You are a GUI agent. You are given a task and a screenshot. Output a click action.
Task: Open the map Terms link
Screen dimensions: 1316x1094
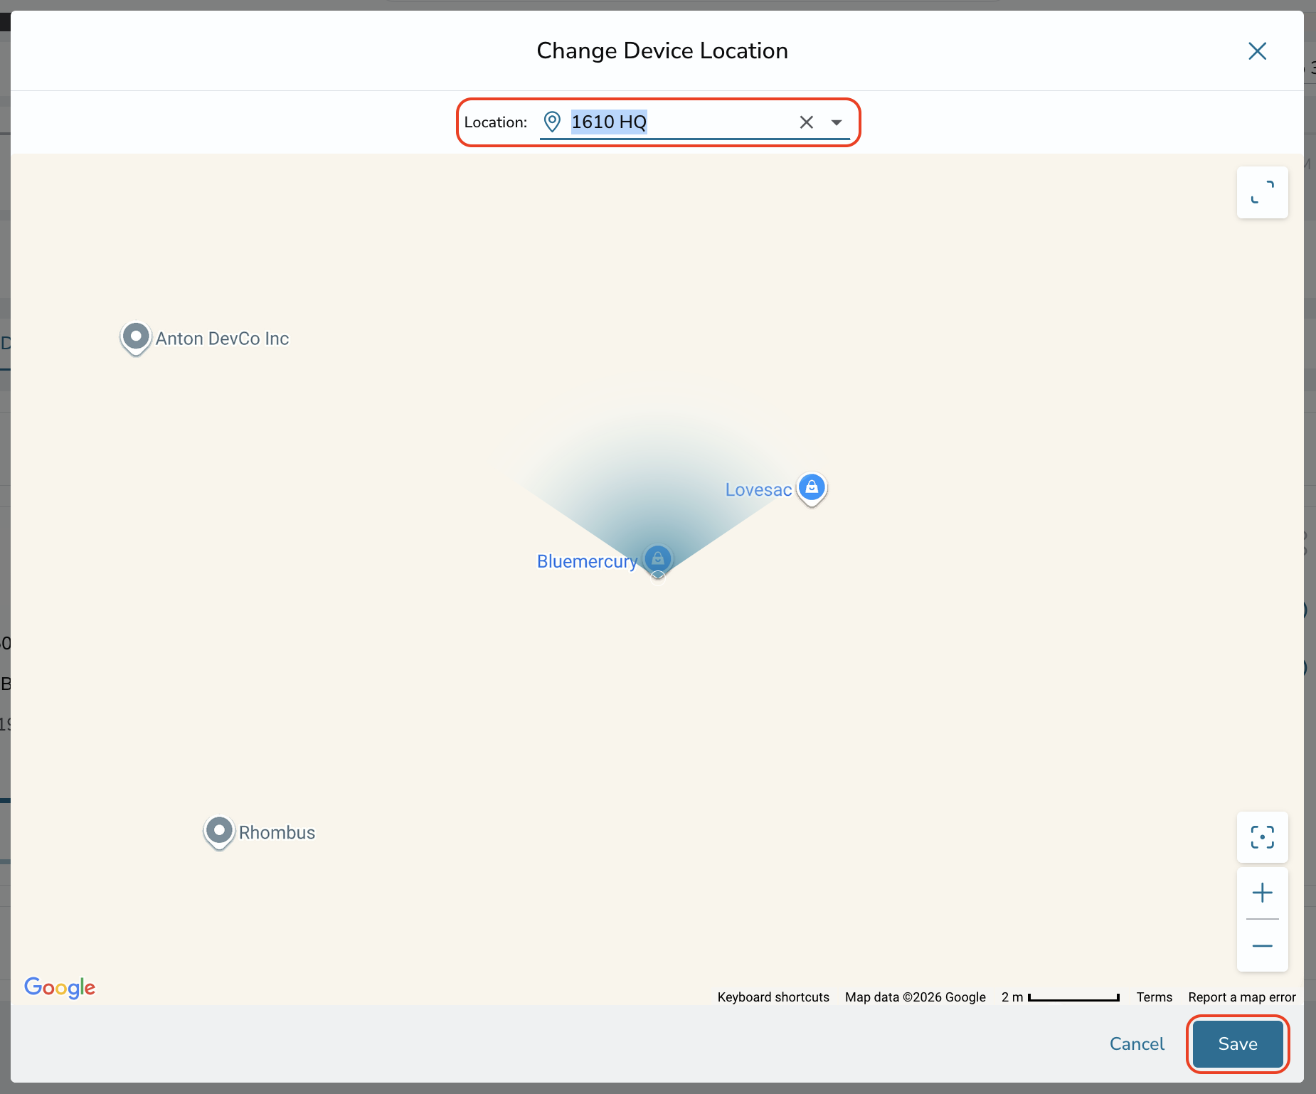pyautogui.click(x=1154, y=997)
